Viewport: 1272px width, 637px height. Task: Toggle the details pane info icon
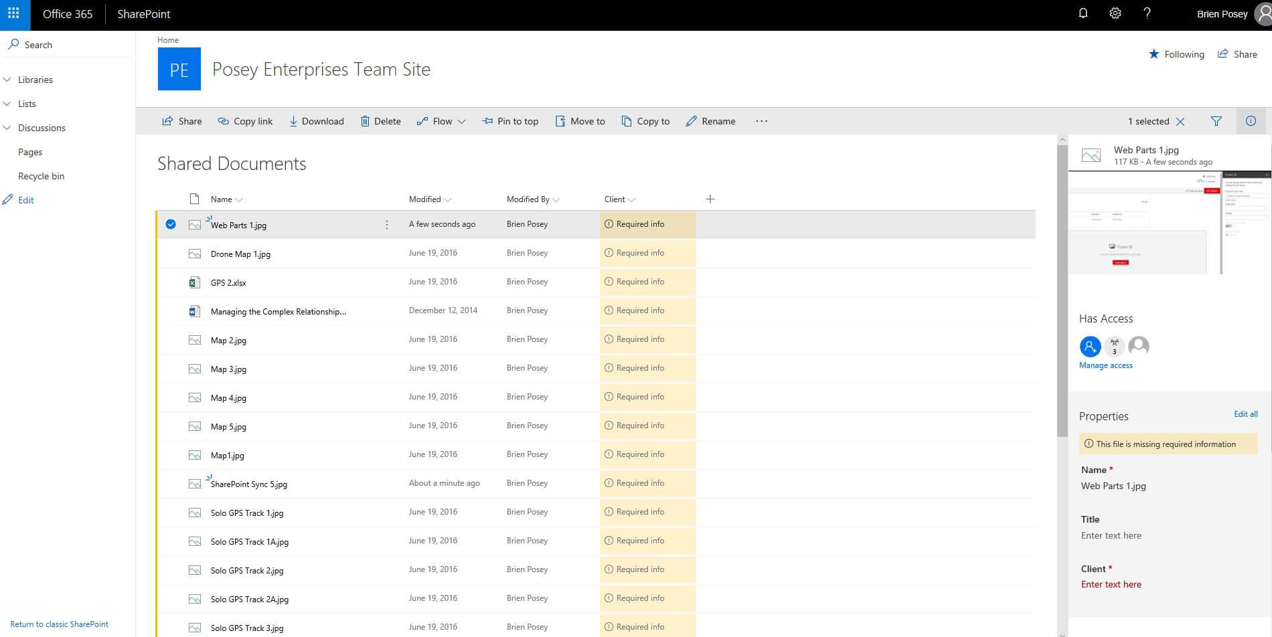1251,121
